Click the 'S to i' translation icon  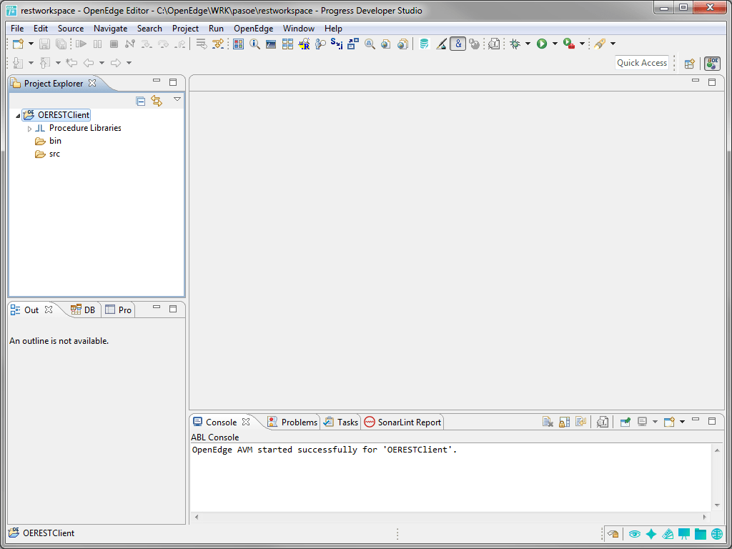coord(337,44)
